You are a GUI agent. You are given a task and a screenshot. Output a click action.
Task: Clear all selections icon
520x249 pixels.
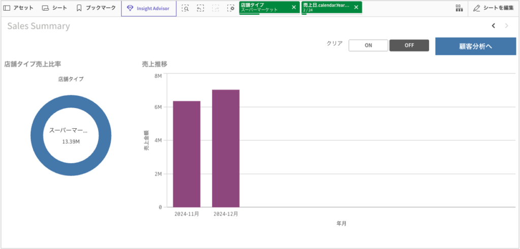[x=231, y=8]
